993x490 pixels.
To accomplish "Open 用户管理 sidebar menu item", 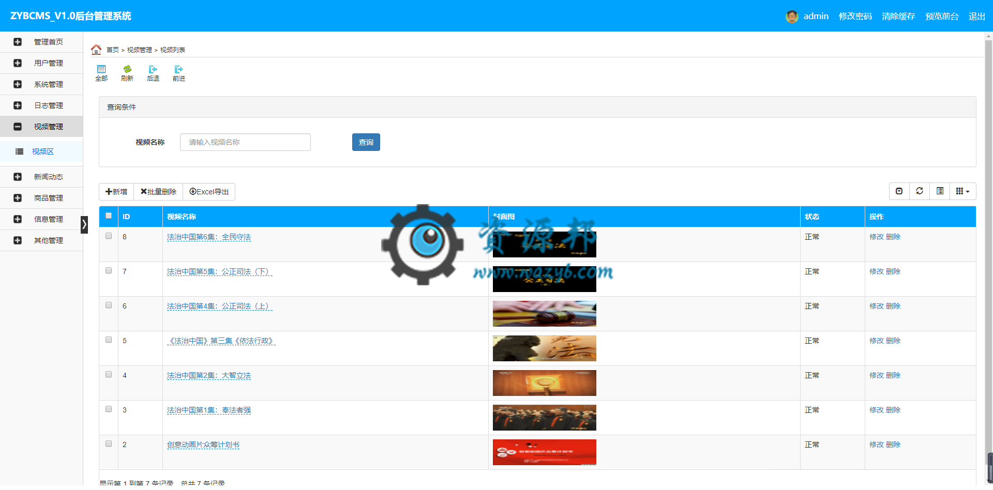I will (x=41, y=63).
